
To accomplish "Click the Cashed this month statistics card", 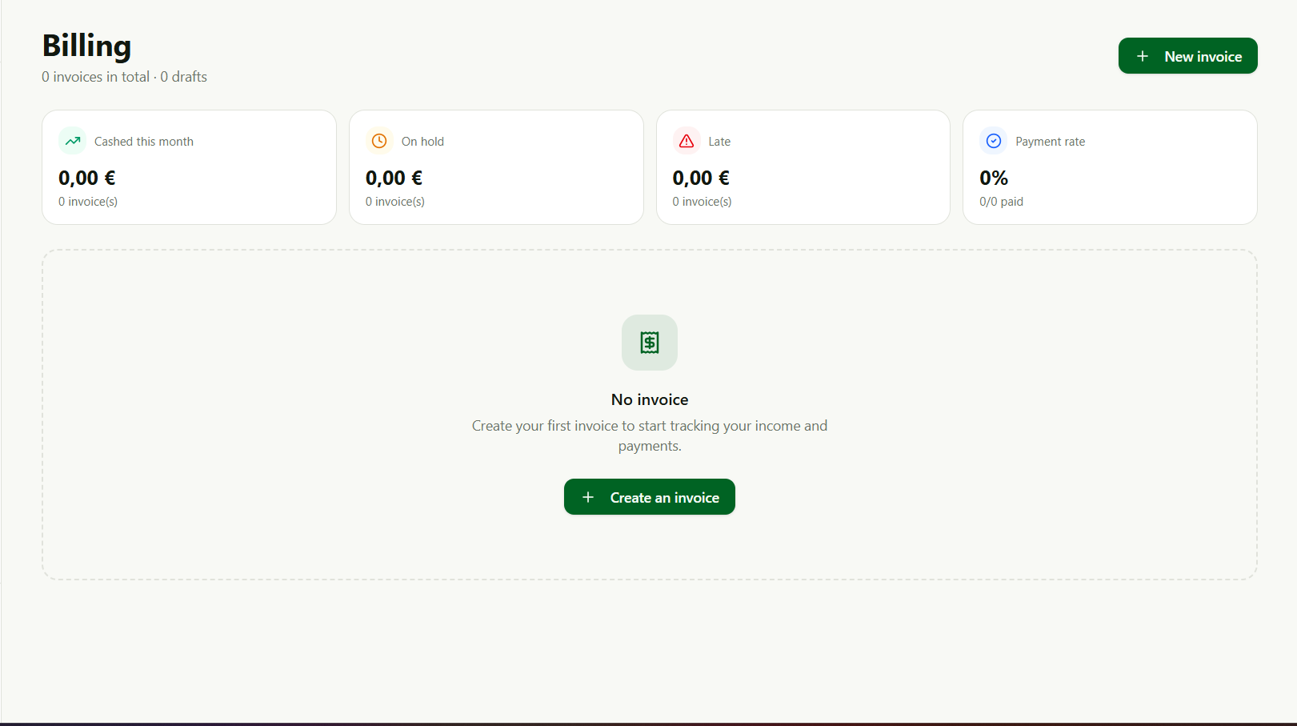I will (x=189, y=167).
